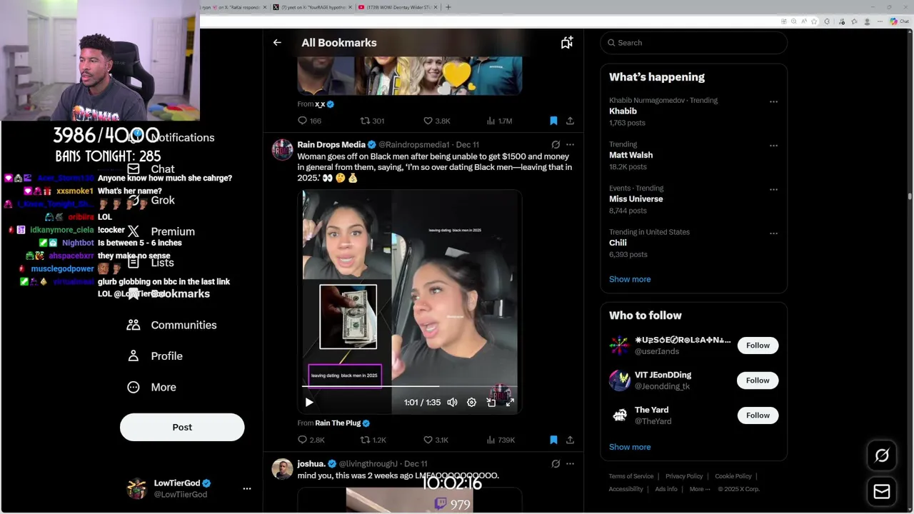Open more options on joshua's post
Image resolution: width=914 pixels, height=514 pixels.
570,463
